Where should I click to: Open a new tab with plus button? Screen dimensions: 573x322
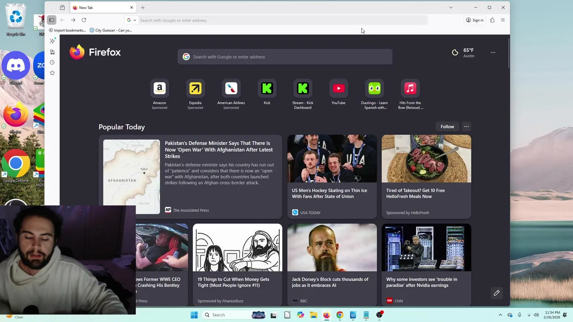pyautogui.click(x=143, y=8)
